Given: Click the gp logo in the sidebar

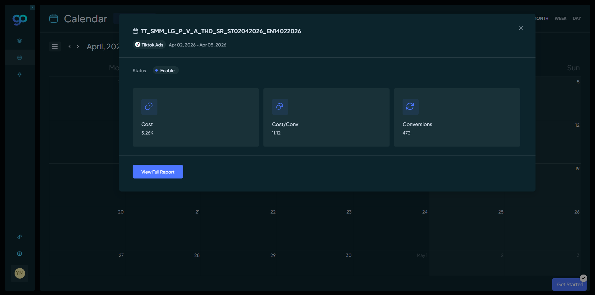Looking at the screenshot, I should (20, 20).
